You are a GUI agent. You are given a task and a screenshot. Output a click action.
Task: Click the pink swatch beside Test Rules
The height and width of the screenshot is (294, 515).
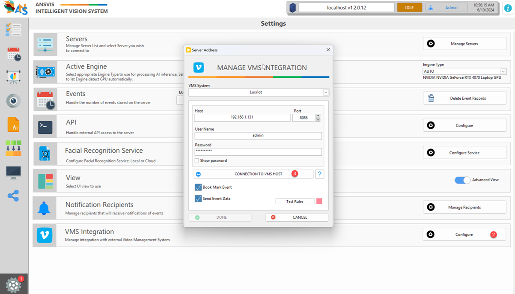pos(319,202)
